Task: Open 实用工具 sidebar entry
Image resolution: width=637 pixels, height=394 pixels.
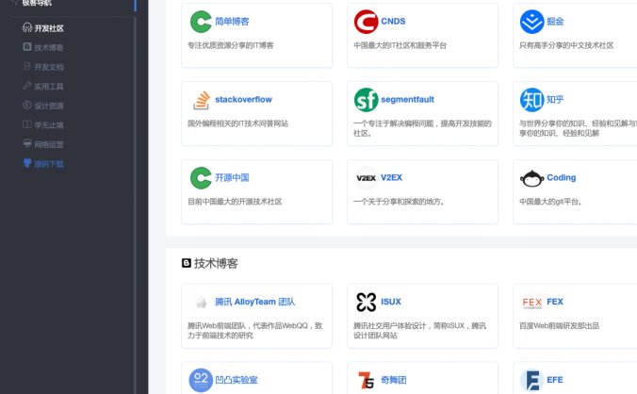Action: click(43, 86)
